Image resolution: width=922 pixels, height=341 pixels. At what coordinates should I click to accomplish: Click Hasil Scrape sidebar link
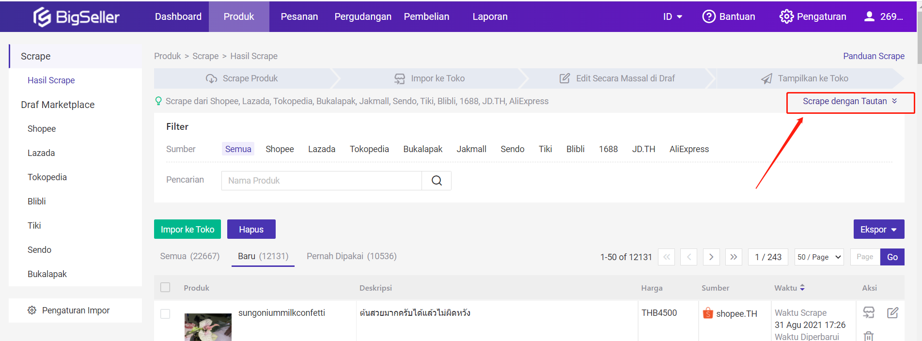[51, 80]
